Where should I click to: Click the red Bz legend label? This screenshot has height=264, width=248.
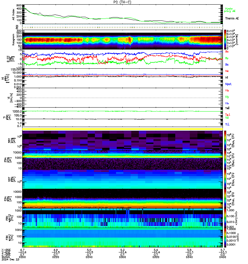[227, 52]
